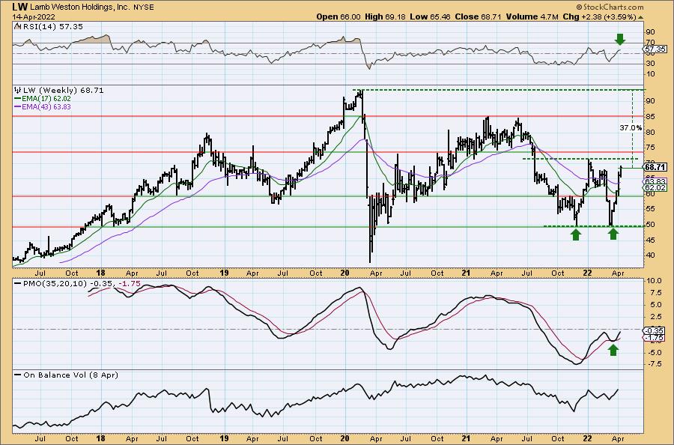Click the candlestick icon beside LW (Weekly)
The height and width of the screenshot is (445, 674).
tap(18, 91)
